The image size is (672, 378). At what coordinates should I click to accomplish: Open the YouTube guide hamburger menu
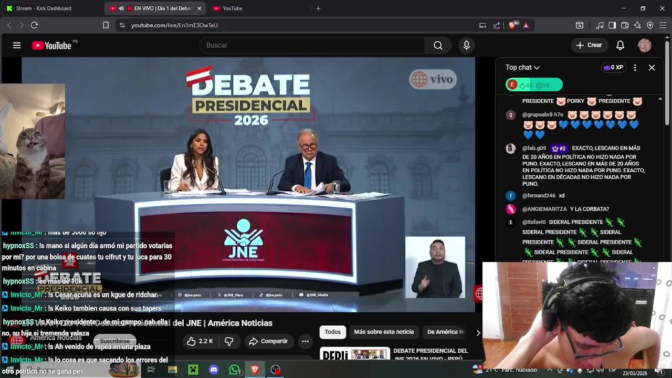pyautogui.click(x=17, y=46)
